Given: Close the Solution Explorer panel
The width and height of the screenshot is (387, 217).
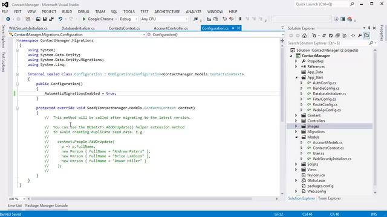Looking at the screenshot, I should pyautogui.click(x=374, y=28).
